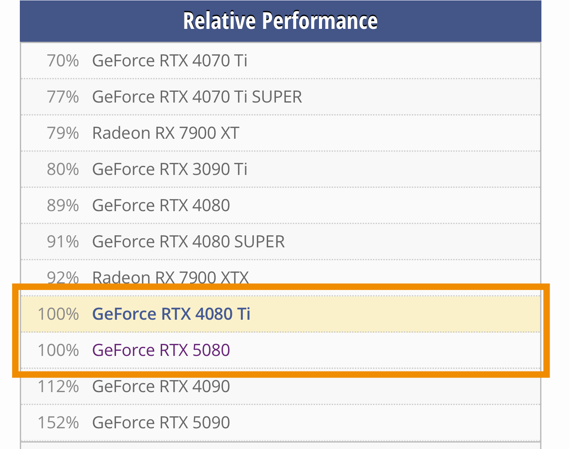Viewport: 569px width, 449px height.
Task: Select the 77% value beside 4070 Ti SUPER
Action: (63, 97)
